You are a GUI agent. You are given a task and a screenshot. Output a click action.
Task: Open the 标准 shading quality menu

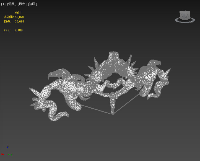tap(22, 4)
